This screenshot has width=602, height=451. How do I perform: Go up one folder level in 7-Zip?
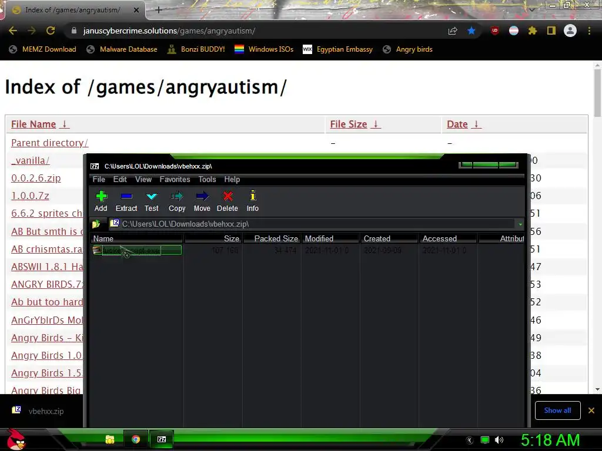point(96,224)
